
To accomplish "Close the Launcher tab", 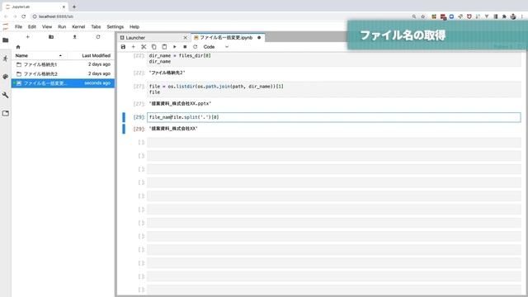I will pos(185,38).
